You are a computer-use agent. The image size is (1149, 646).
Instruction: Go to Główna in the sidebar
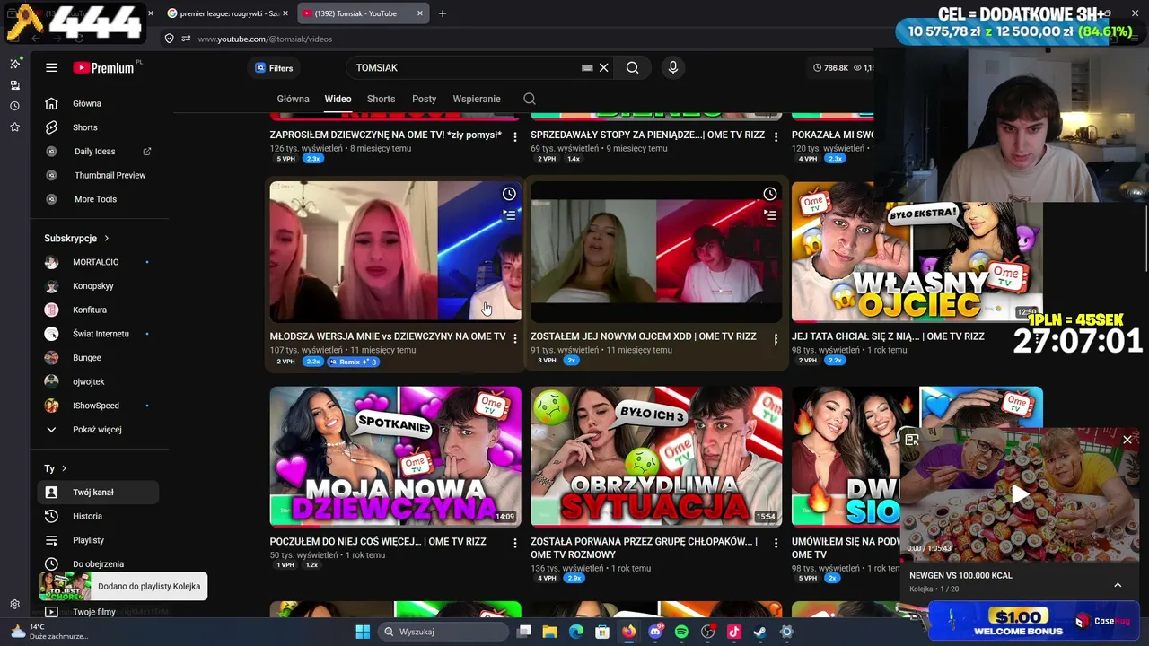99,103
